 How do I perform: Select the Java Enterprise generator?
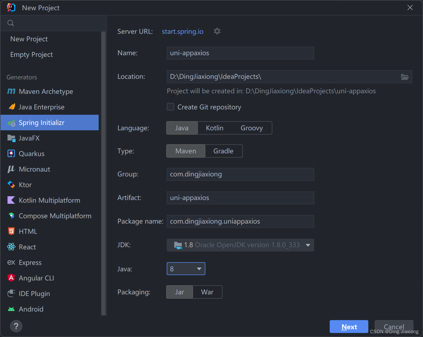coord(42,107)
